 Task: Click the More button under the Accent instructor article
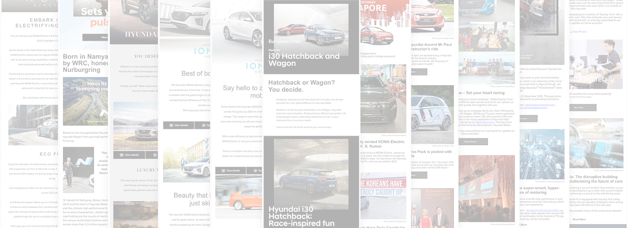pyautogui.click(x=419, y=72)
